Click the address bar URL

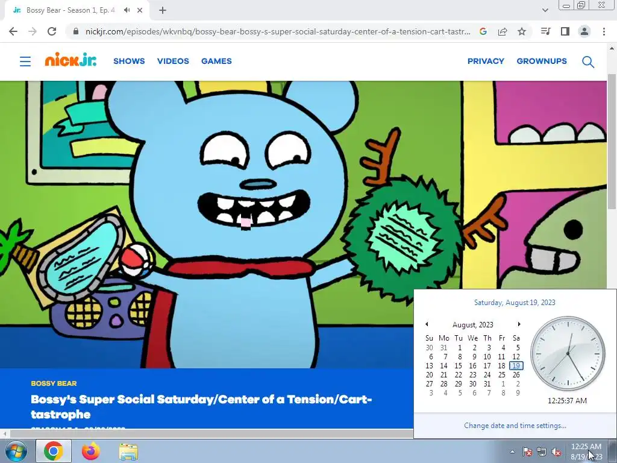[278, 31]
